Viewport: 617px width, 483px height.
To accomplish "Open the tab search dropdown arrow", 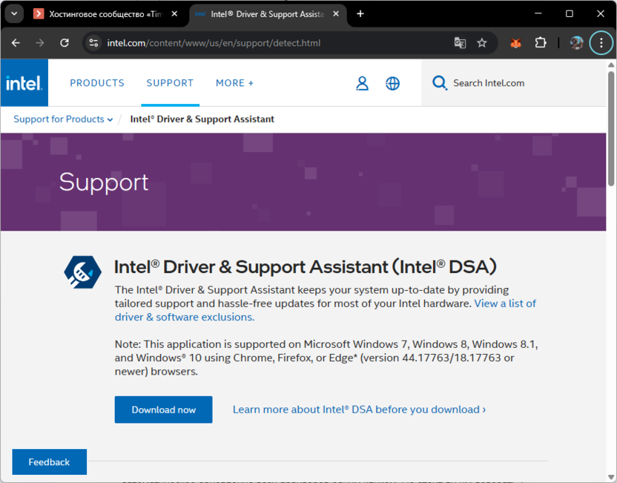I will [14, 14].
